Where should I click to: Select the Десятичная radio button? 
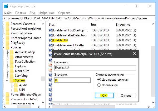(x=99, y=85)
